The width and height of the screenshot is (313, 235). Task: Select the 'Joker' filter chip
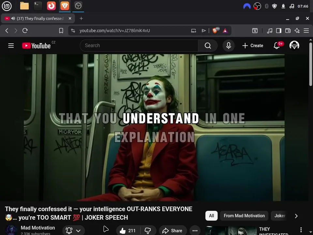click(x=280, y=216)
